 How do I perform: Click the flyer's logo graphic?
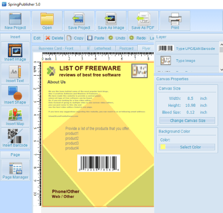51,71
